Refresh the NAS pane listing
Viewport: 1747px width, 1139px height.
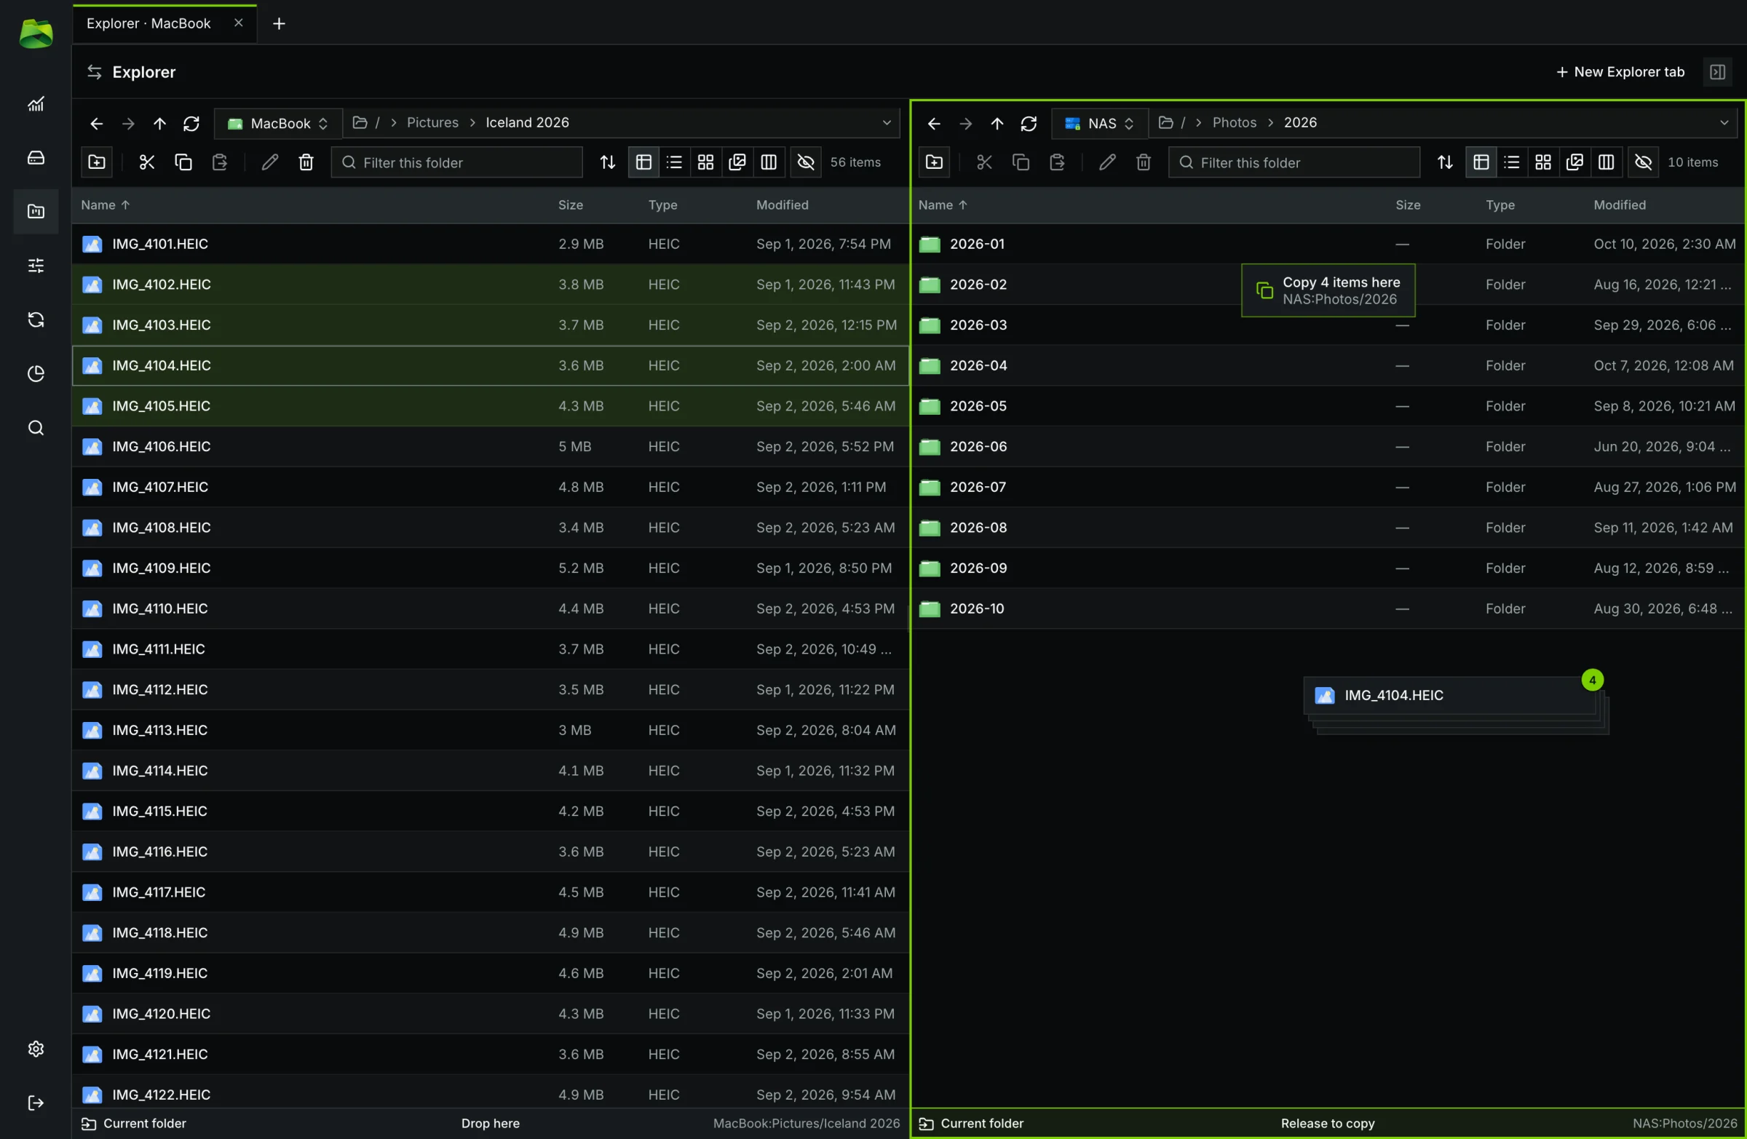point(1029,123)
